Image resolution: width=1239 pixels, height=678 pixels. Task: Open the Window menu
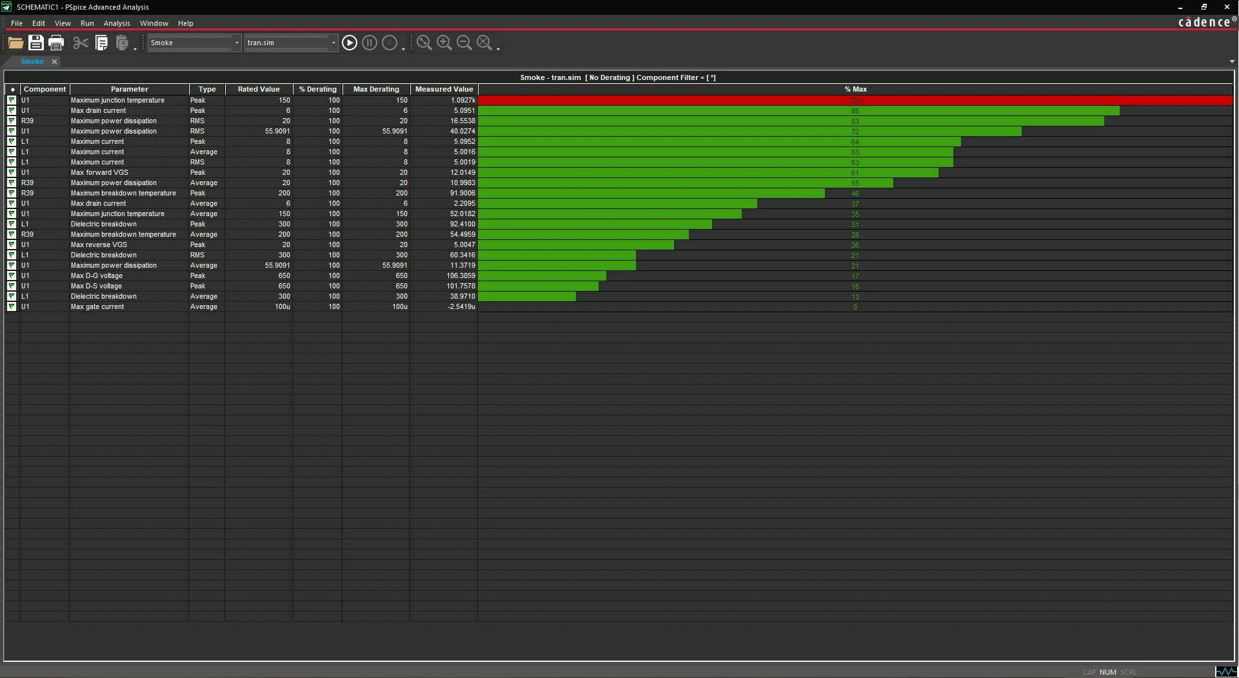click(154, 23)
